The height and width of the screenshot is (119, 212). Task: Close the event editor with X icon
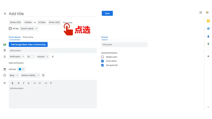tap(5, 14)
